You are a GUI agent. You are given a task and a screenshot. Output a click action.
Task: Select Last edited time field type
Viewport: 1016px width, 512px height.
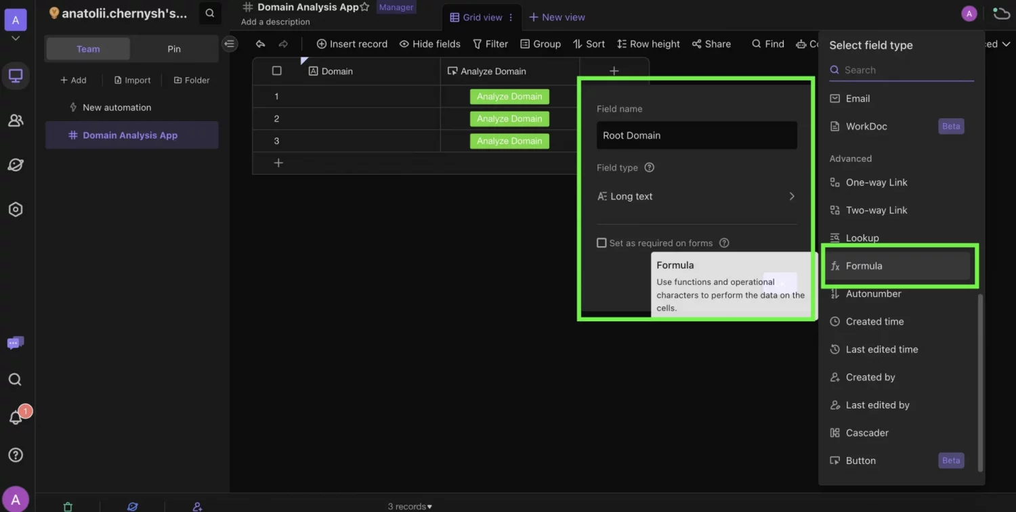pyautogui.click(x=899, y=350)
